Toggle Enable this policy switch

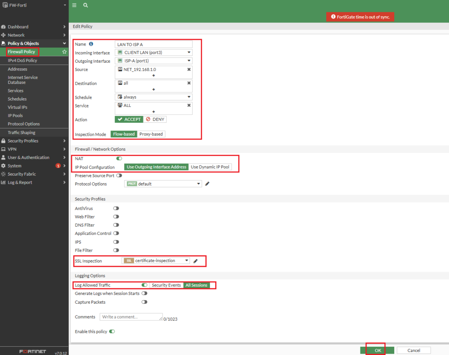click(112, 332)
